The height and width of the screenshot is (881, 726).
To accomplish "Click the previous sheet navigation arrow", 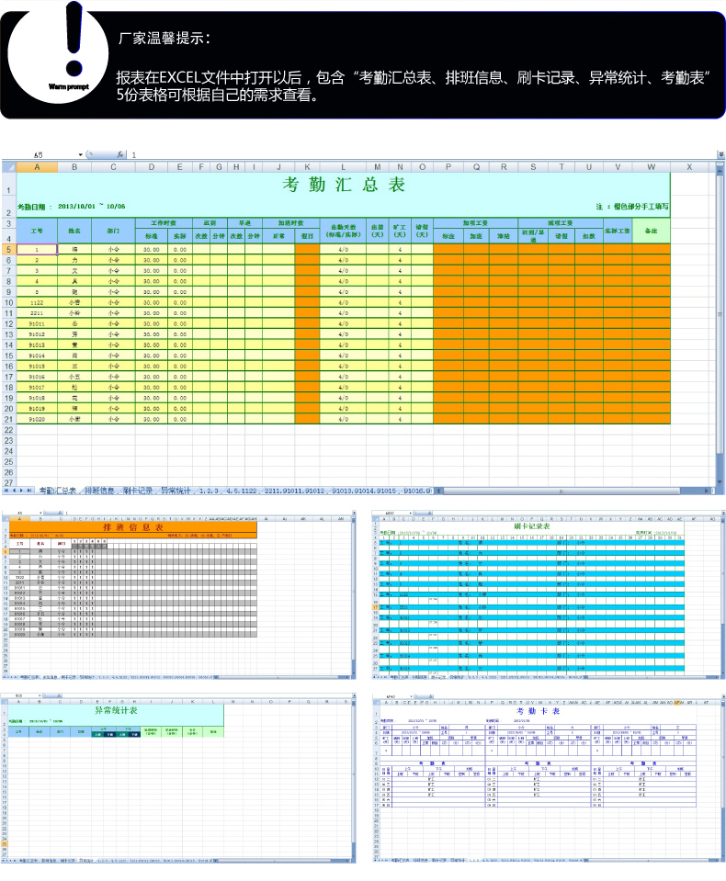I will click(x=14, y=491).
